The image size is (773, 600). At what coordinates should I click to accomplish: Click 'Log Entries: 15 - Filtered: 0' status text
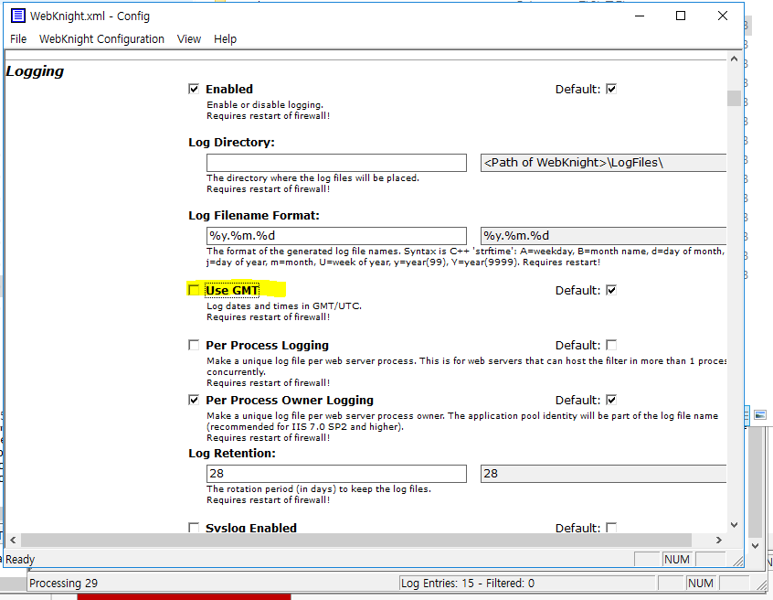(467, 584)
